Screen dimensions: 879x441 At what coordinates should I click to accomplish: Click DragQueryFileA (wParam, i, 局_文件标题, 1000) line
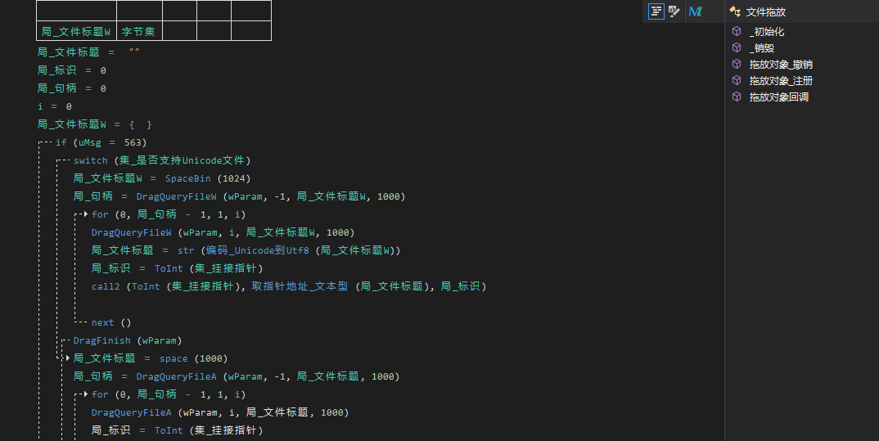219,412
